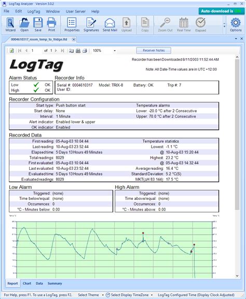
Task: Print the report
Action: (51, 24)
